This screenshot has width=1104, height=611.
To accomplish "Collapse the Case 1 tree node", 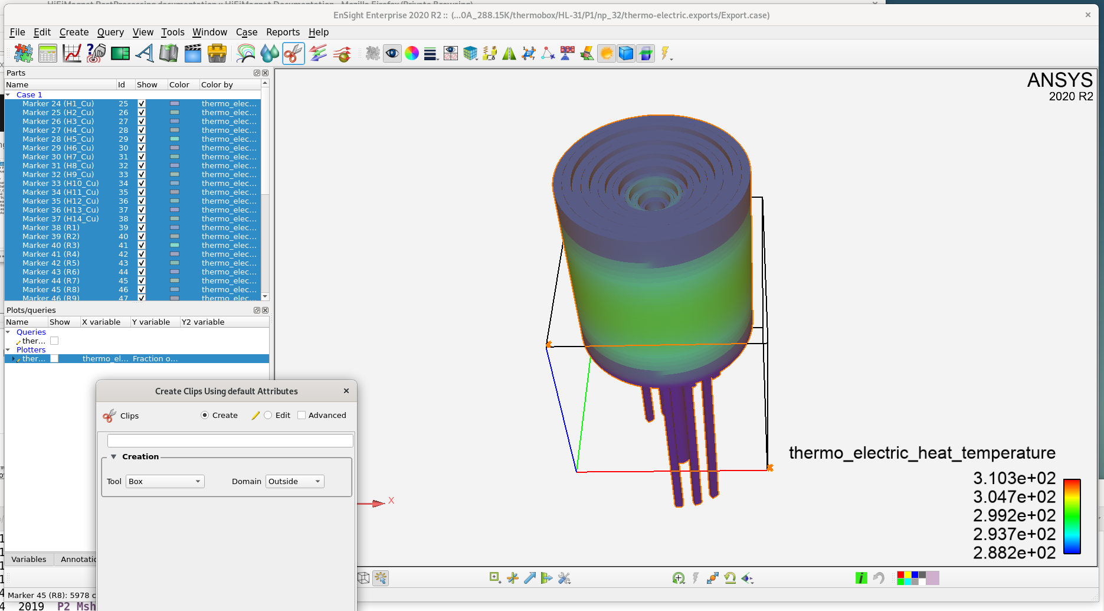I will (x=8, y=94).
